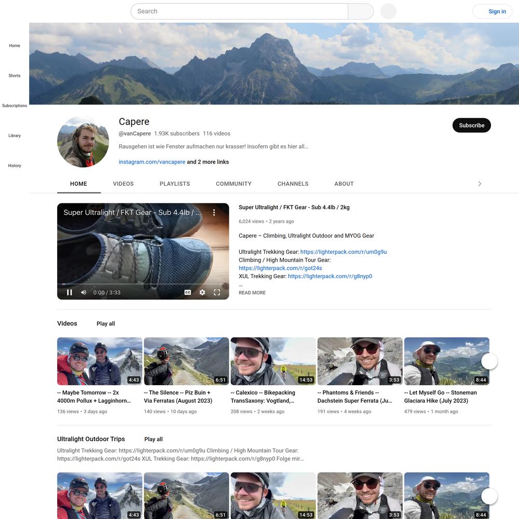Open the three-dot menu on the featured video
The width and height of the screenshot is (519, 519).
coord(214,212)
